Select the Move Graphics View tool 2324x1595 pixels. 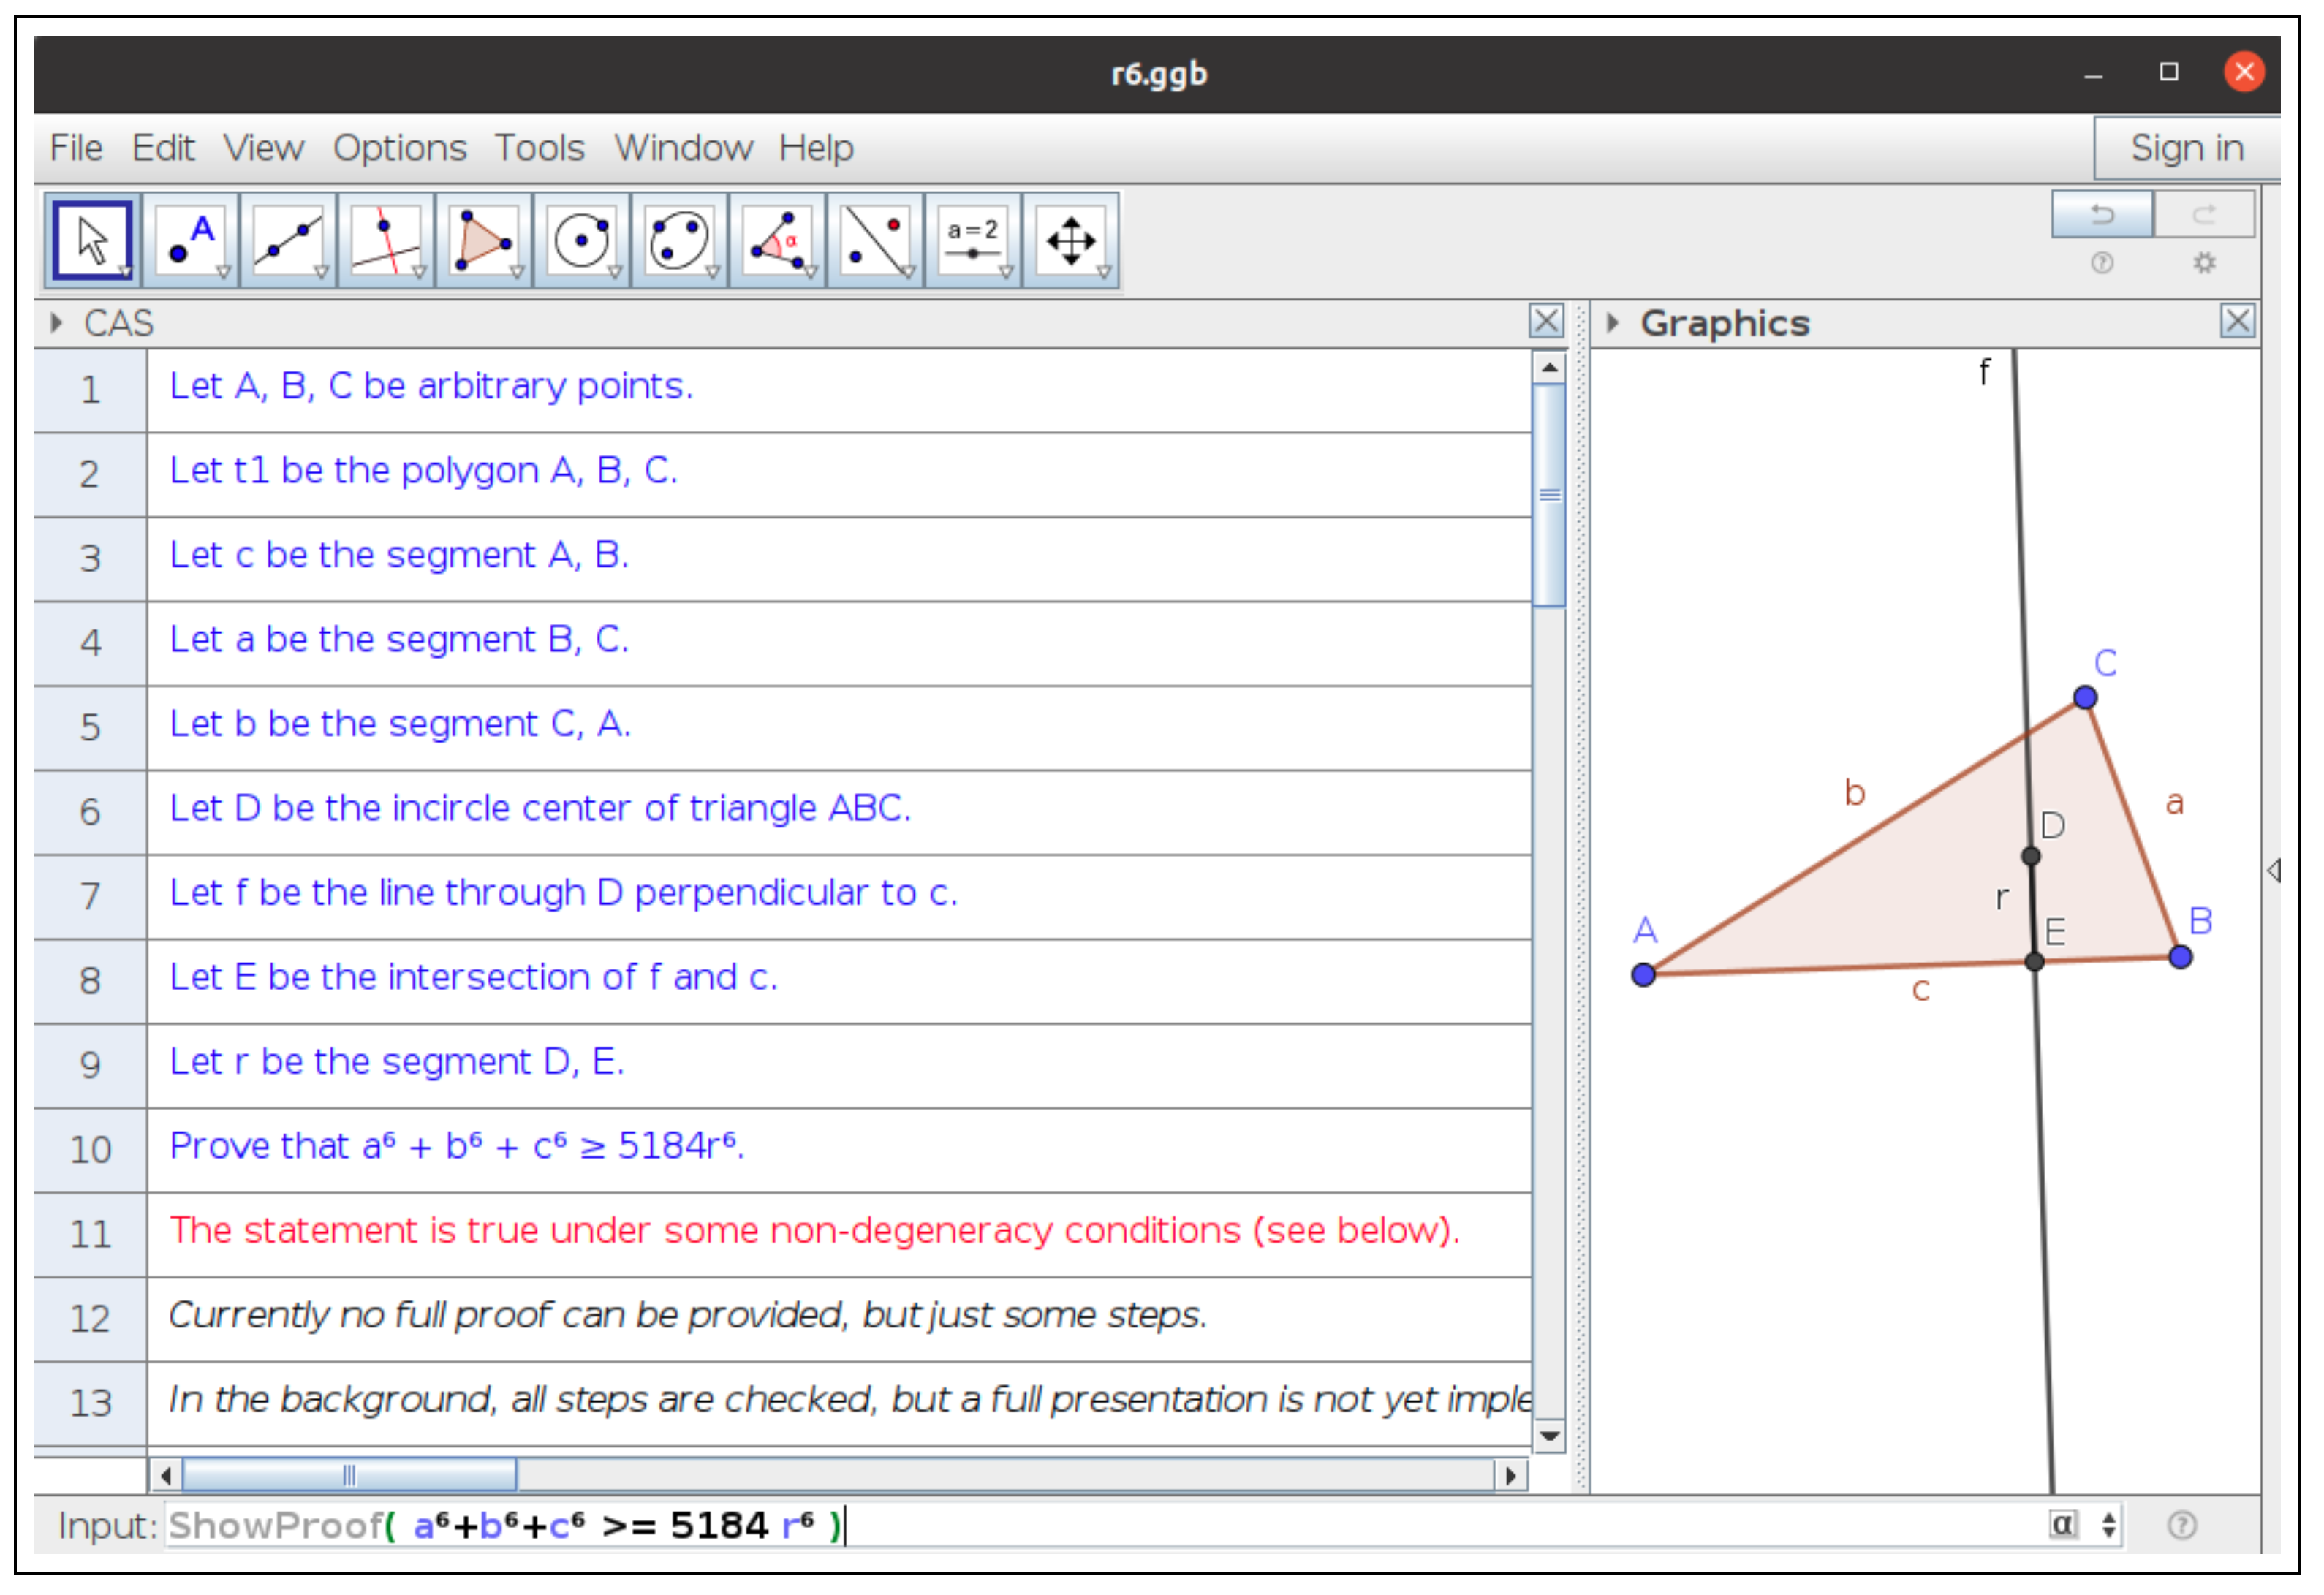tap(1071, 241)
